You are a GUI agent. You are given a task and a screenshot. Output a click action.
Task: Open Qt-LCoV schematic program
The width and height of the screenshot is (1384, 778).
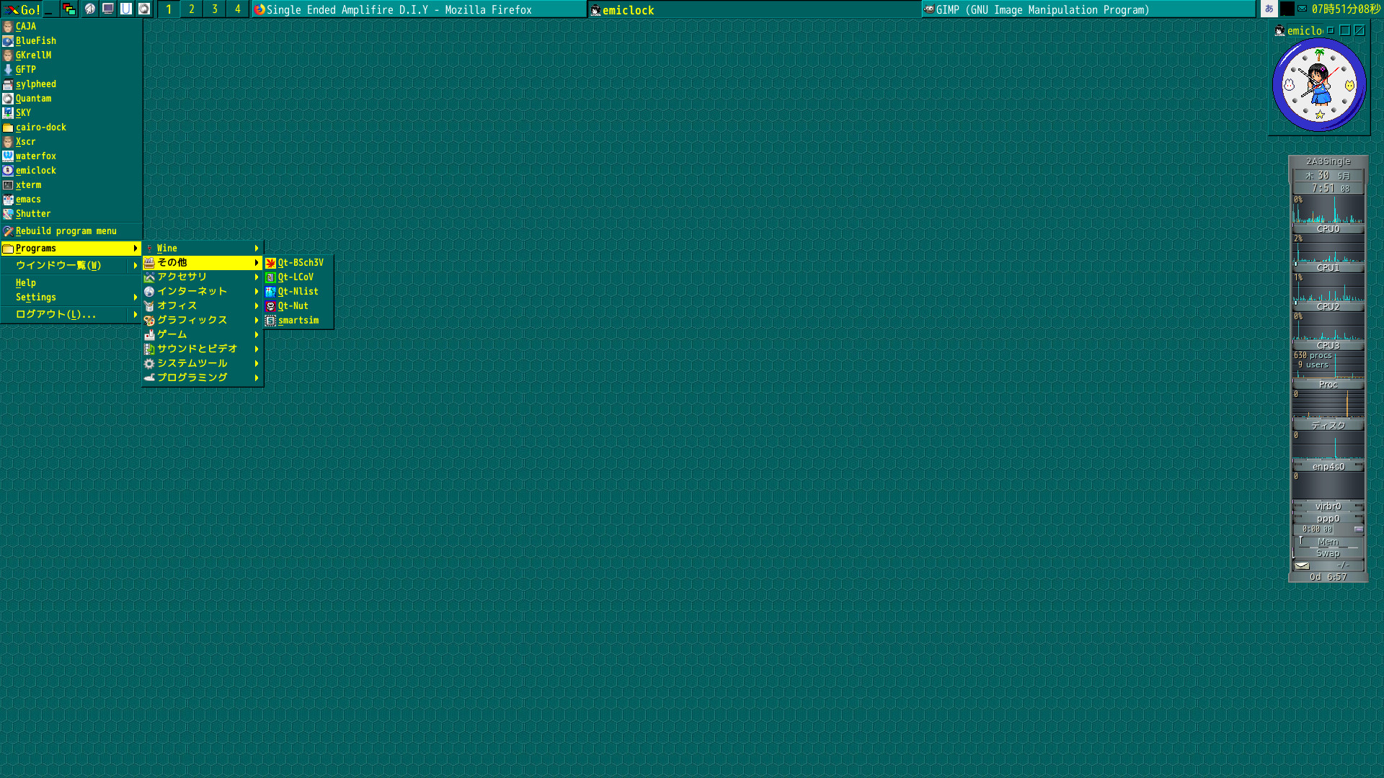[296, 277]
